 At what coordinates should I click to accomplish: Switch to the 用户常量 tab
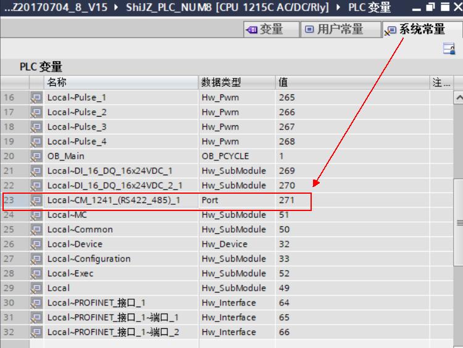click(340, 29)
